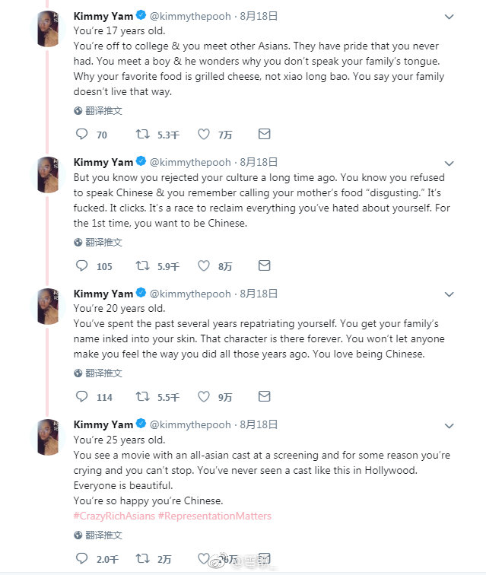Expand the dropdown arrow on the "rejected your culture" tweet
Image resolution: width=486 pixels, height=575 pixels.
pos(449,163)
